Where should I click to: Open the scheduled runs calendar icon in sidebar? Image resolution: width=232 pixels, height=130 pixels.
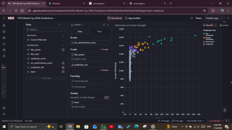pyautogui.click(x=4, y=50)
